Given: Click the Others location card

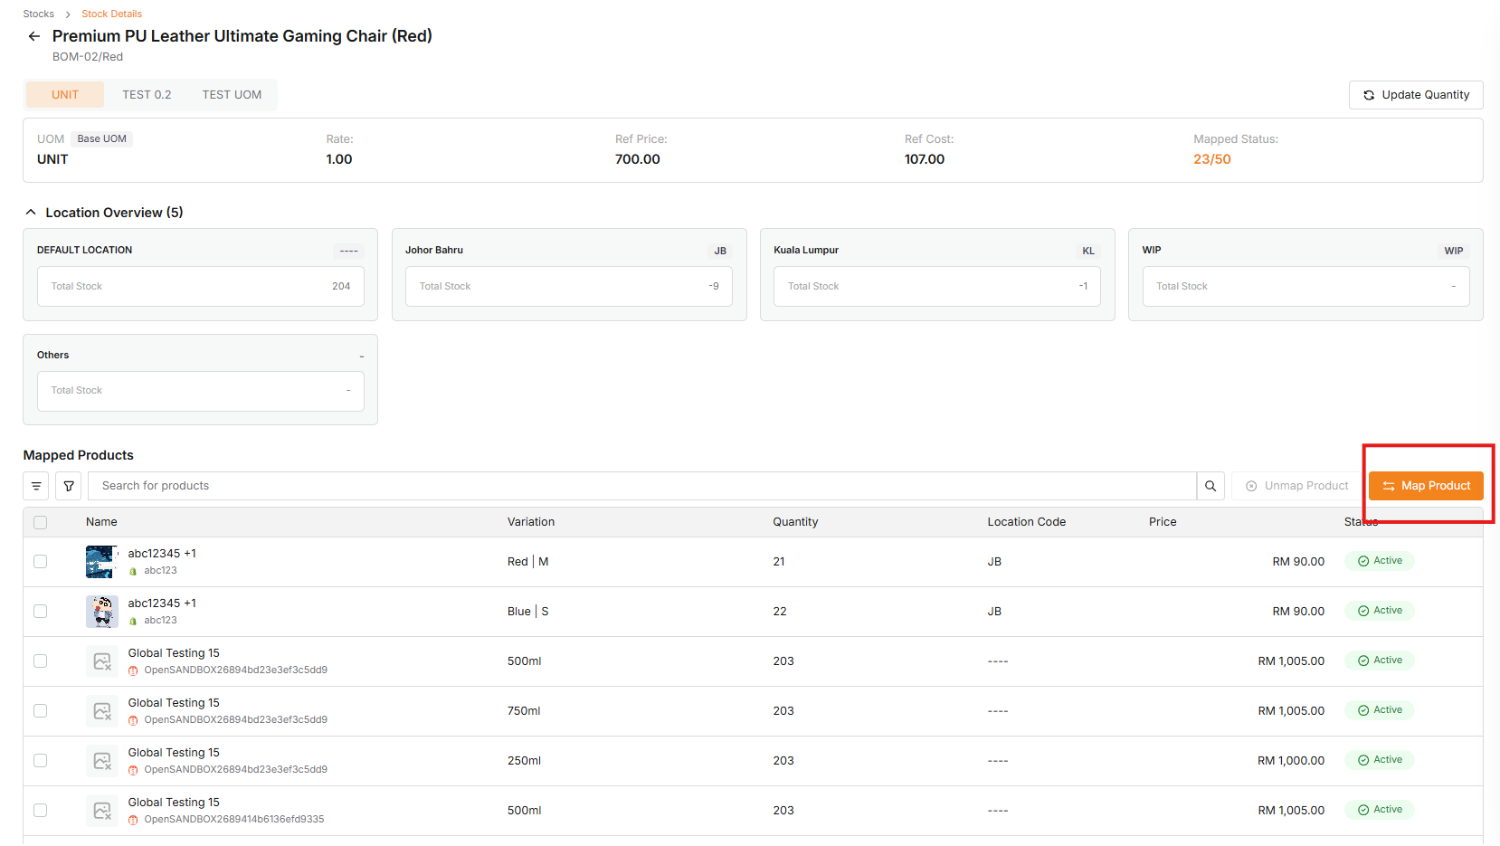Looking at the screenshot, I should point(200,380).
